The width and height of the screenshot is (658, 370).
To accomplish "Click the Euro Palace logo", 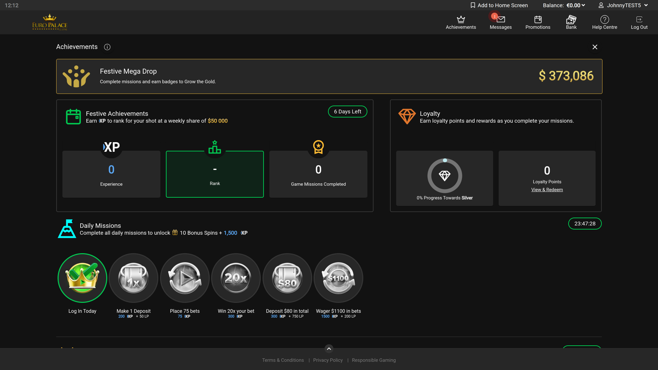I will click(x=50, y=22).
